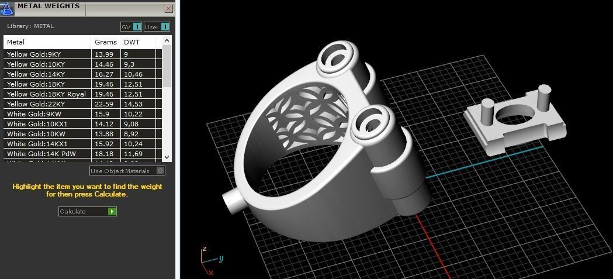The height and width of the screenshot is (279, 613).
Task: Select Yellow Gold:22KY row
Action: click(x=82, y=104)
